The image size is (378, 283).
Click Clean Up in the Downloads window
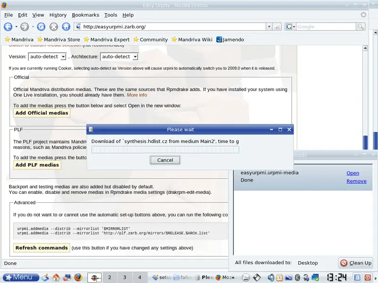(356, 263)
